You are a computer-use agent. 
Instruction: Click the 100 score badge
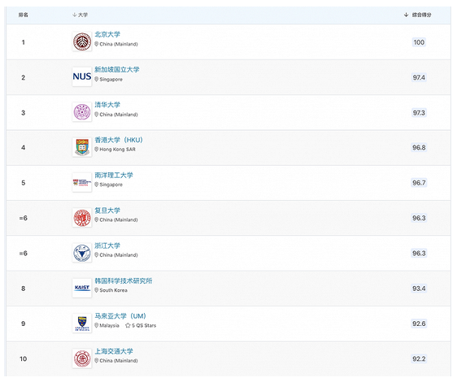click(x=419, y=42)
